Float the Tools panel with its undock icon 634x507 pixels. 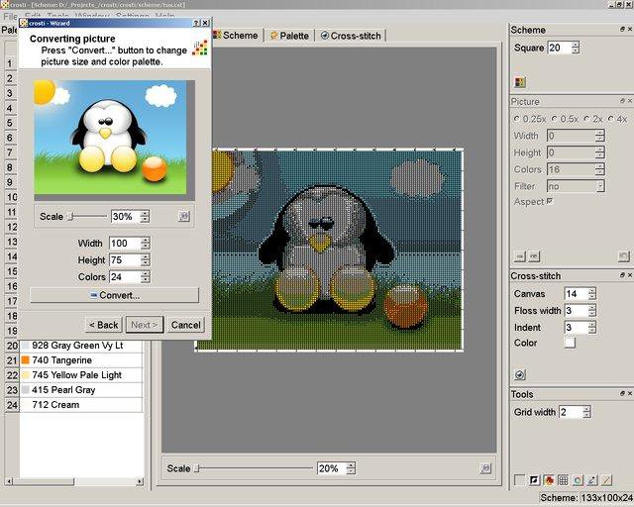click(622, 393)
